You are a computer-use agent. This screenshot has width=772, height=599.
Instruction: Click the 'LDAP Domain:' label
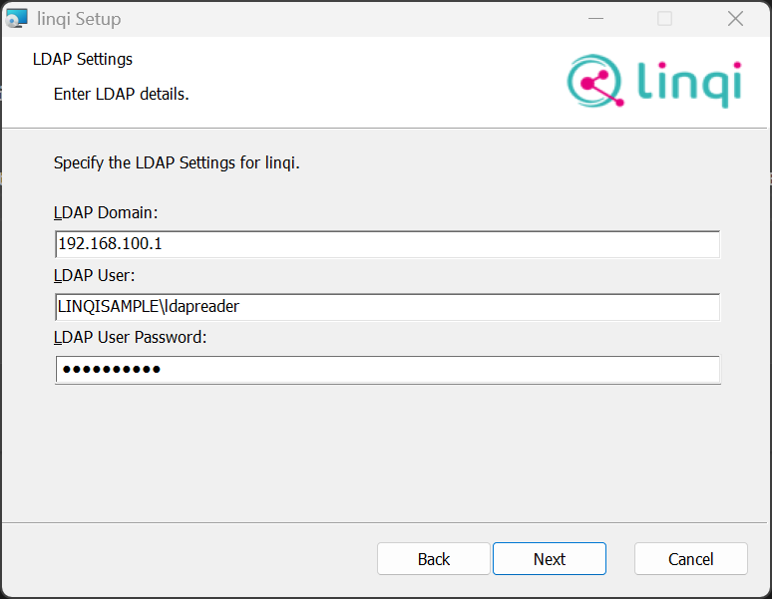coord(106,212)
